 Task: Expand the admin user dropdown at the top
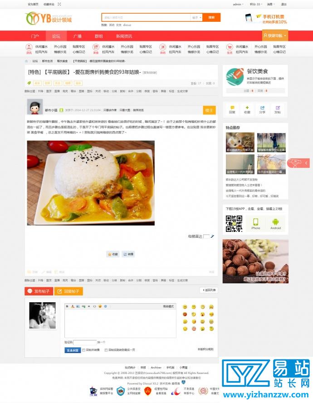click(x=238, y=5)
